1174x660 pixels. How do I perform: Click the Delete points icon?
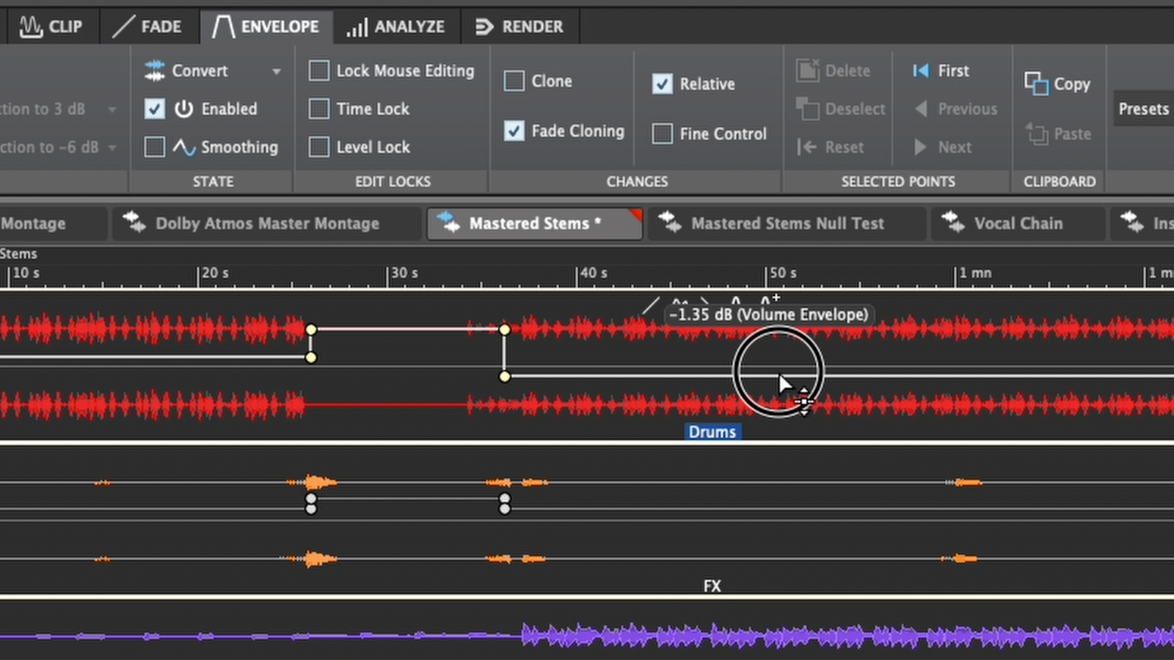[x=807, y=70]
